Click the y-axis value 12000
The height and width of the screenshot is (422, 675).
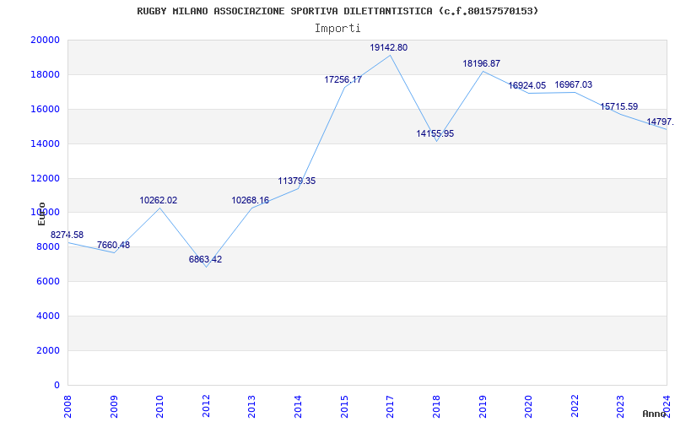click(45, 178)
